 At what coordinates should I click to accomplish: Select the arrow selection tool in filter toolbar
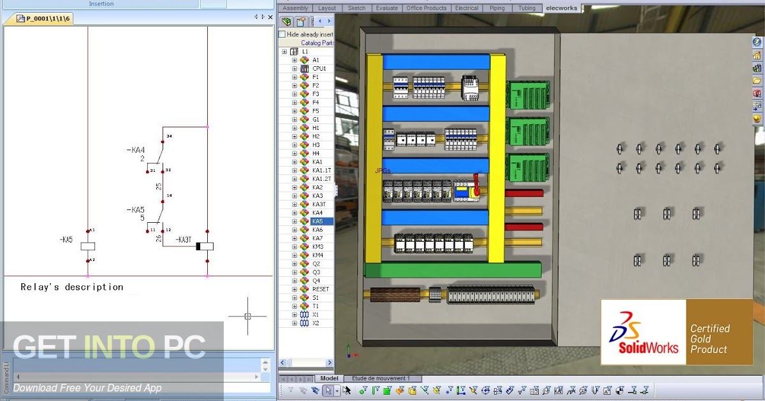point(328,391)
